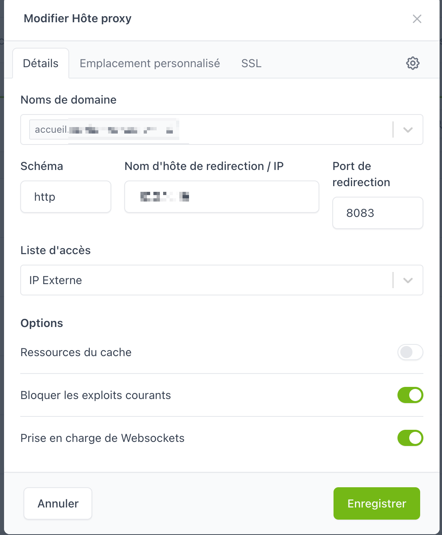Turn off Prise en charge de Websockets

click(410, 438)
